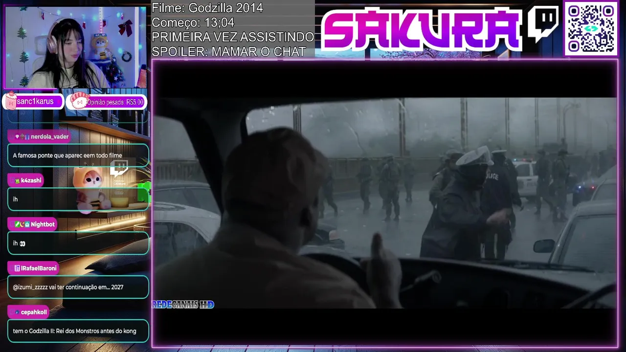Click the 'Começo: 13;04' text line
The width and height of the screenshot is (626, 352).
193,22
